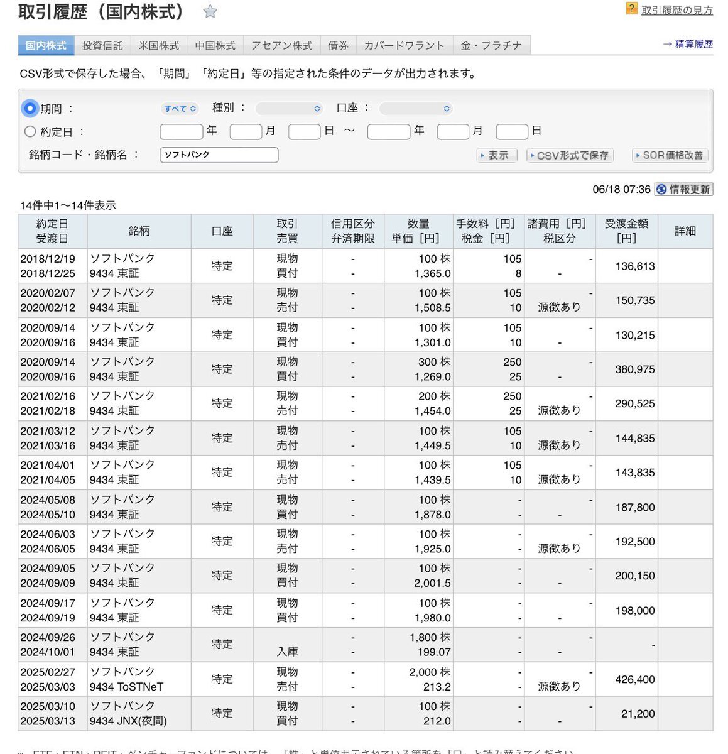The image size is (728, 754).
Task: Open the カバードワラント tab
Action: pos(405,45)
